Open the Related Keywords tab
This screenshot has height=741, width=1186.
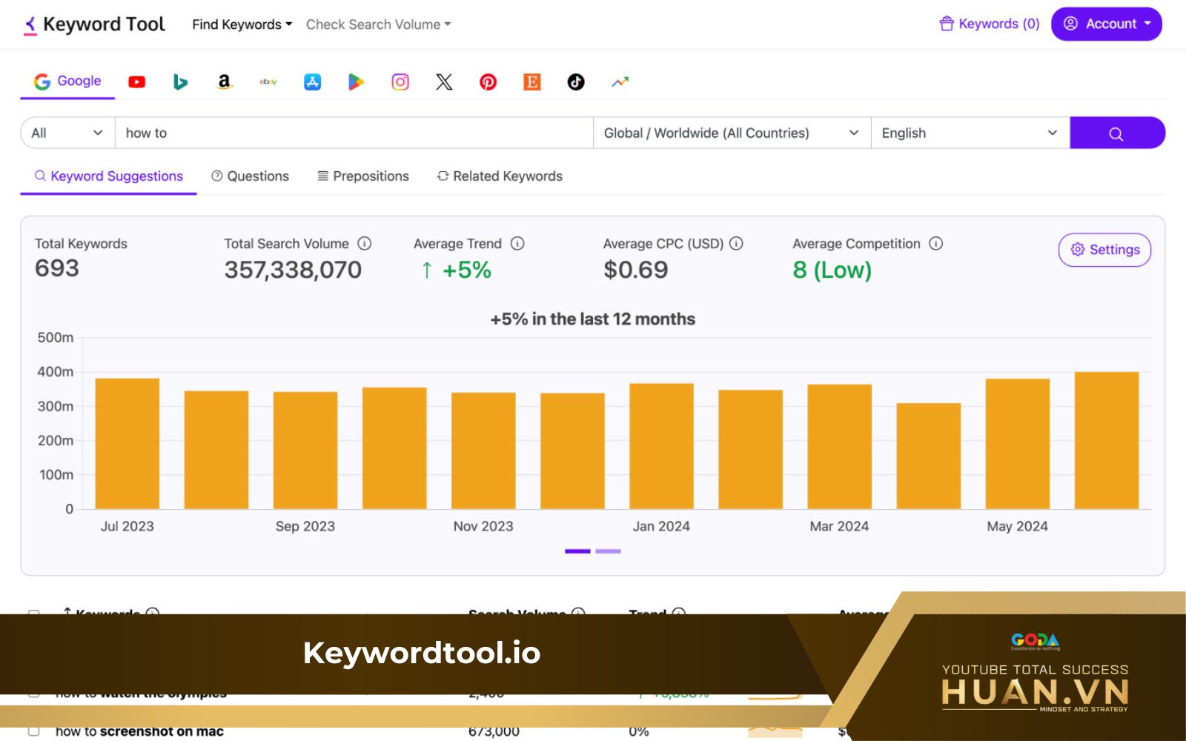click(x=500, y=176)
